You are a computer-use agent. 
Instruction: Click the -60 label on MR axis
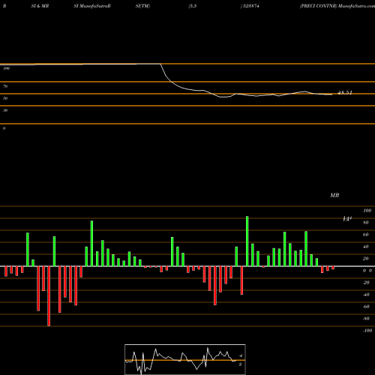pos(366,307)
